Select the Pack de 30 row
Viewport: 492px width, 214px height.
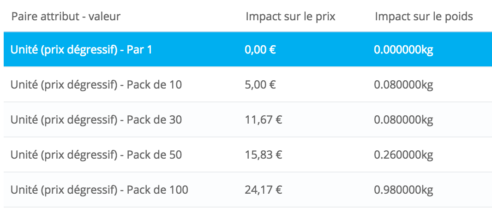[x=248, y=120]
